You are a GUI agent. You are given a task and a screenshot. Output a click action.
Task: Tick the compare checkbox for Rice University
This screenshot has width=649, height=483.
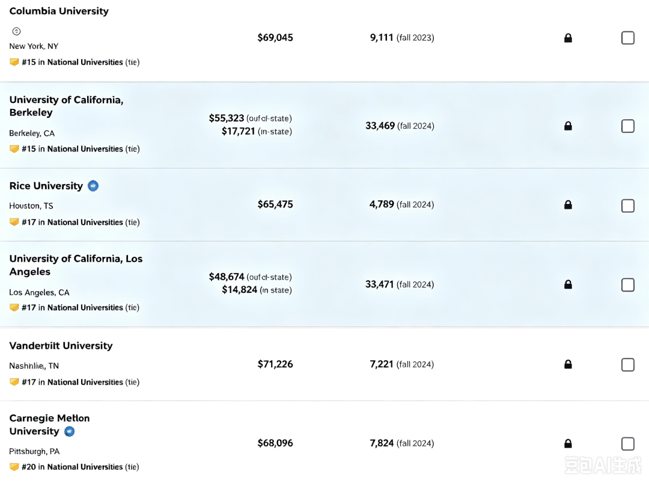(x=627, y=206)
